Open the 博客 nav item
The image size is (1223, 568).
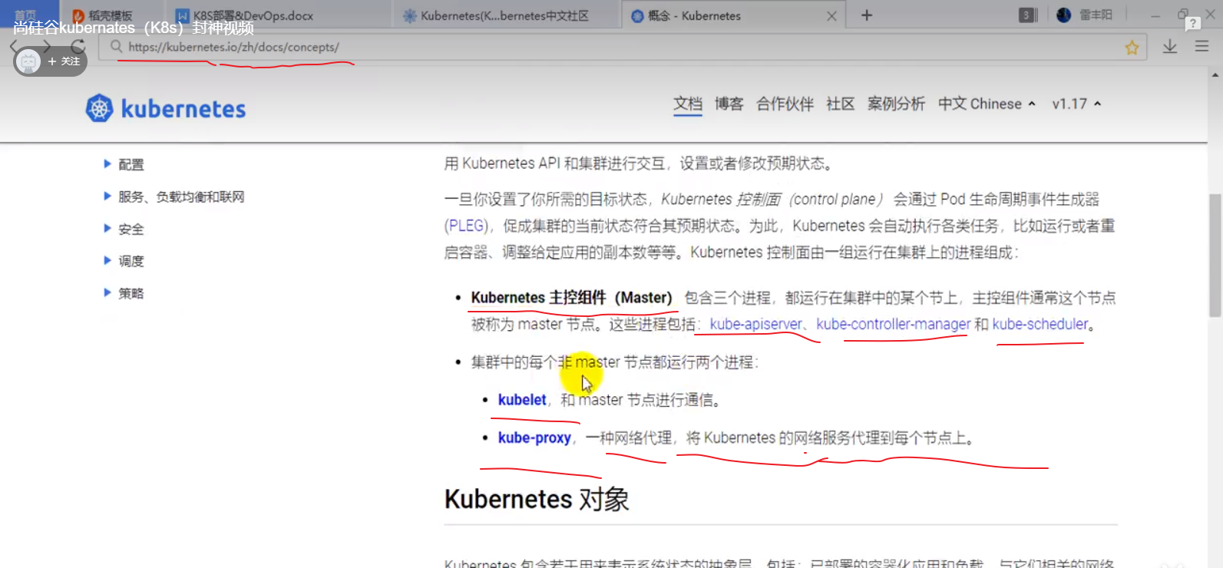pyautogui.click(x=729, y=104)
